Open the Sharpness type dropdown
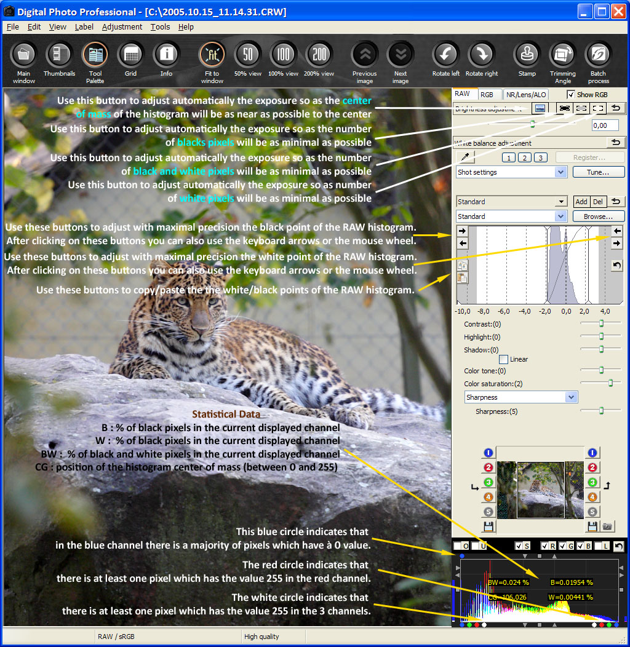 pos(521,397)
